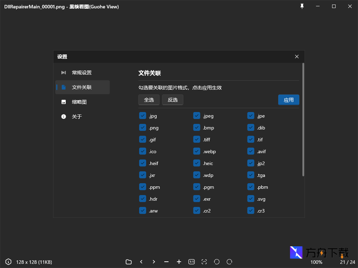
Task: Rotate the image clockwise
Action: pos(229,262)
